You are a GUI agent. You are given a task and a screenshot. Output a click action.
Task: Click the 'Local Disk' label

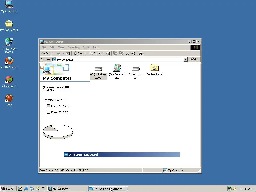click(49, 90)
